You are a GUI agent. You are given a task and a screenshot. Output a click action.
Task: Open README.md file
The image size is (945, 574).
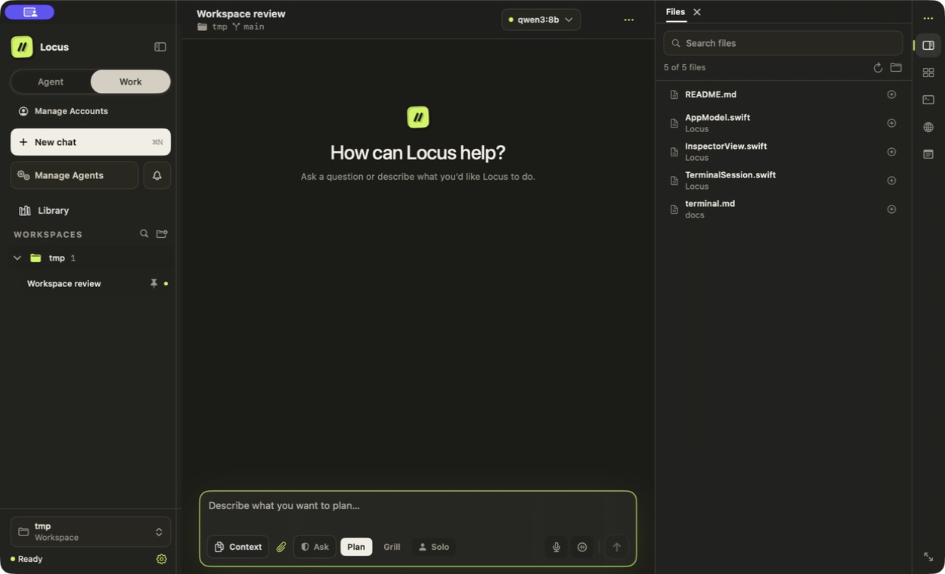tap(783, 94)
